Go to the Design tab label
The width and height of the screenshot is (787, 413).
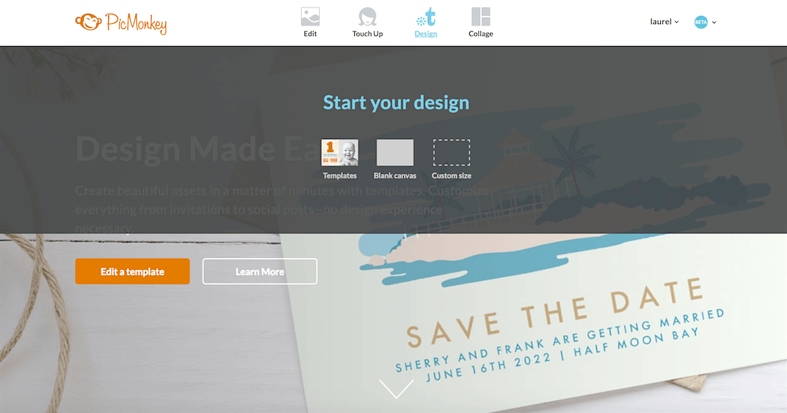(x=426, y=34)
